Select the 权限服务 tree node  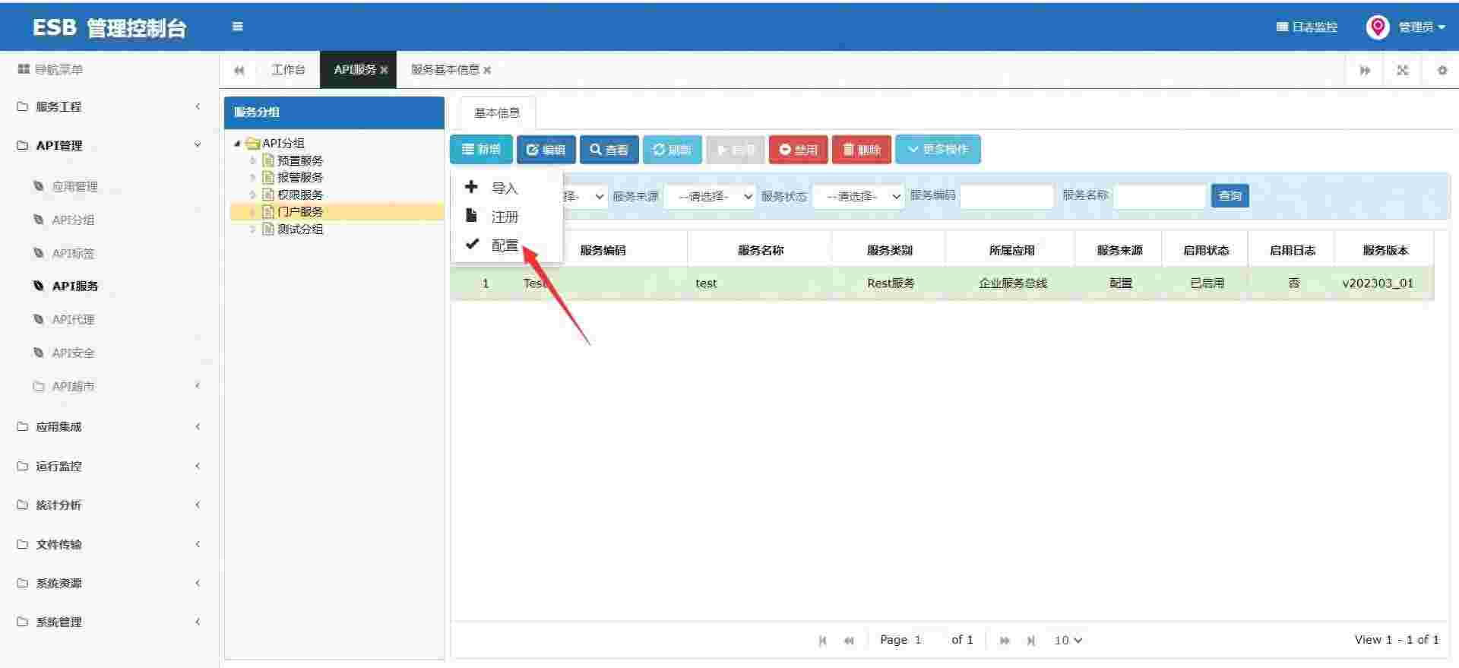tap(300, 195)
